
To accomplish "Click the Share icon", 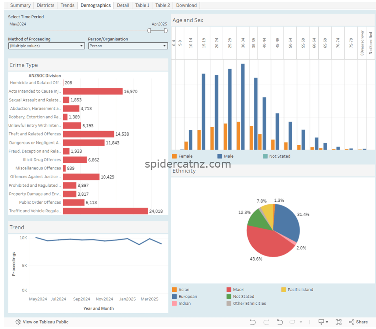I will (x=351, y=322).
